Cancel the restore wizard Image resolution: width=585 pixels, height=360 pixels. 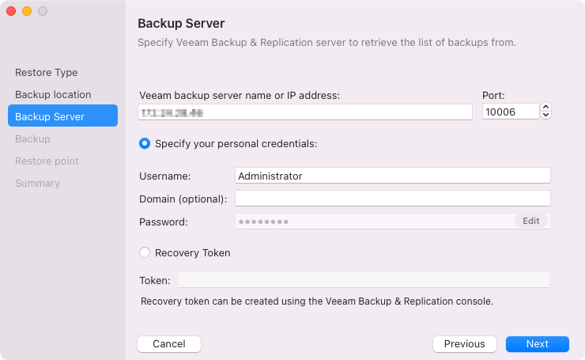coord(169,344)
